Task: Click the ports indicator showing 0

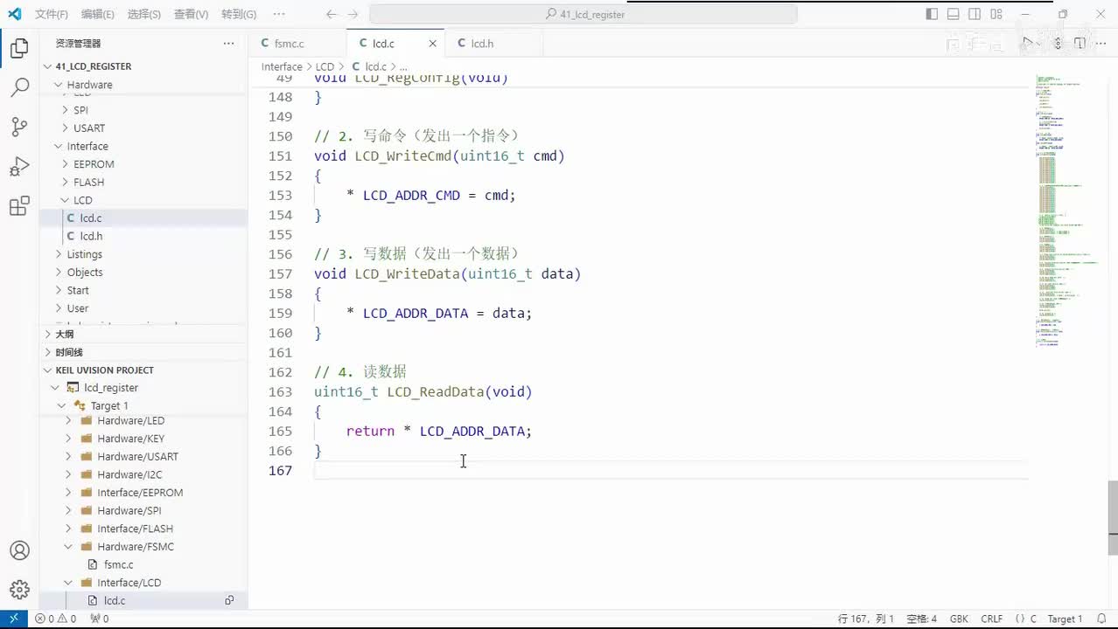Action: 100,619
